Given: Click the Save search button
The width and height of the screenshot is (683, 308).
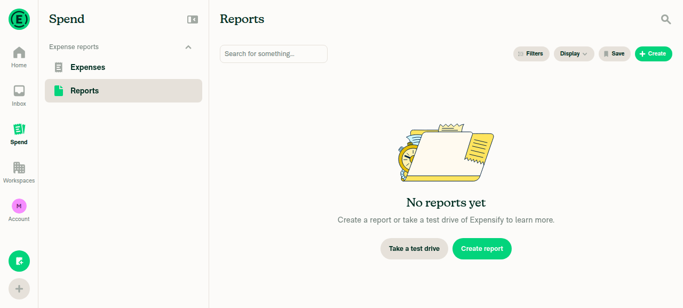Looking at the screenshot, I should click(615, 54).
